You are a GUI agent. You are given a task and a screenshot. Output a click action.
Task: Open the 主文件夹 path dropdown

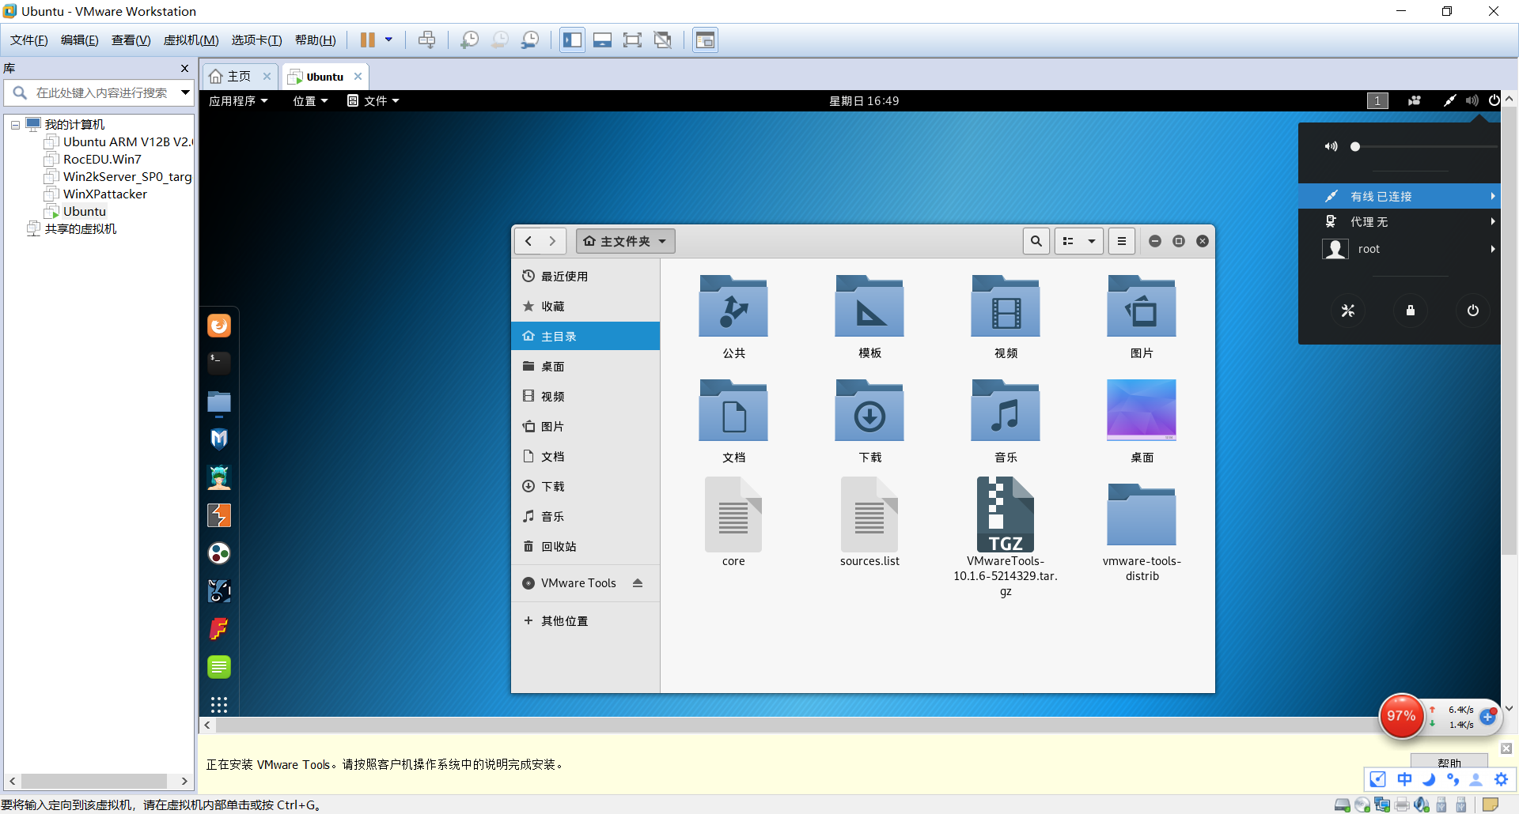pyautogui.click(x=663, y=241)
